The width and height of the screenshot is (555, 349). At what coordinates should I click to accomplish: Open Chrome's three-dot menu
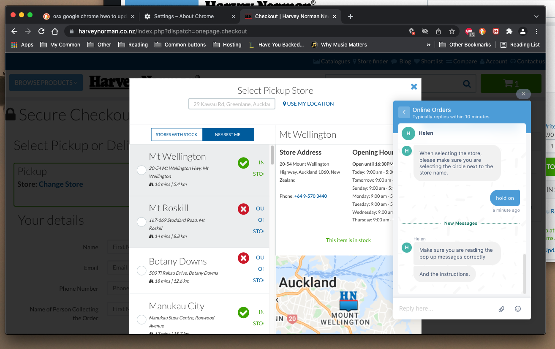point(536,31)
